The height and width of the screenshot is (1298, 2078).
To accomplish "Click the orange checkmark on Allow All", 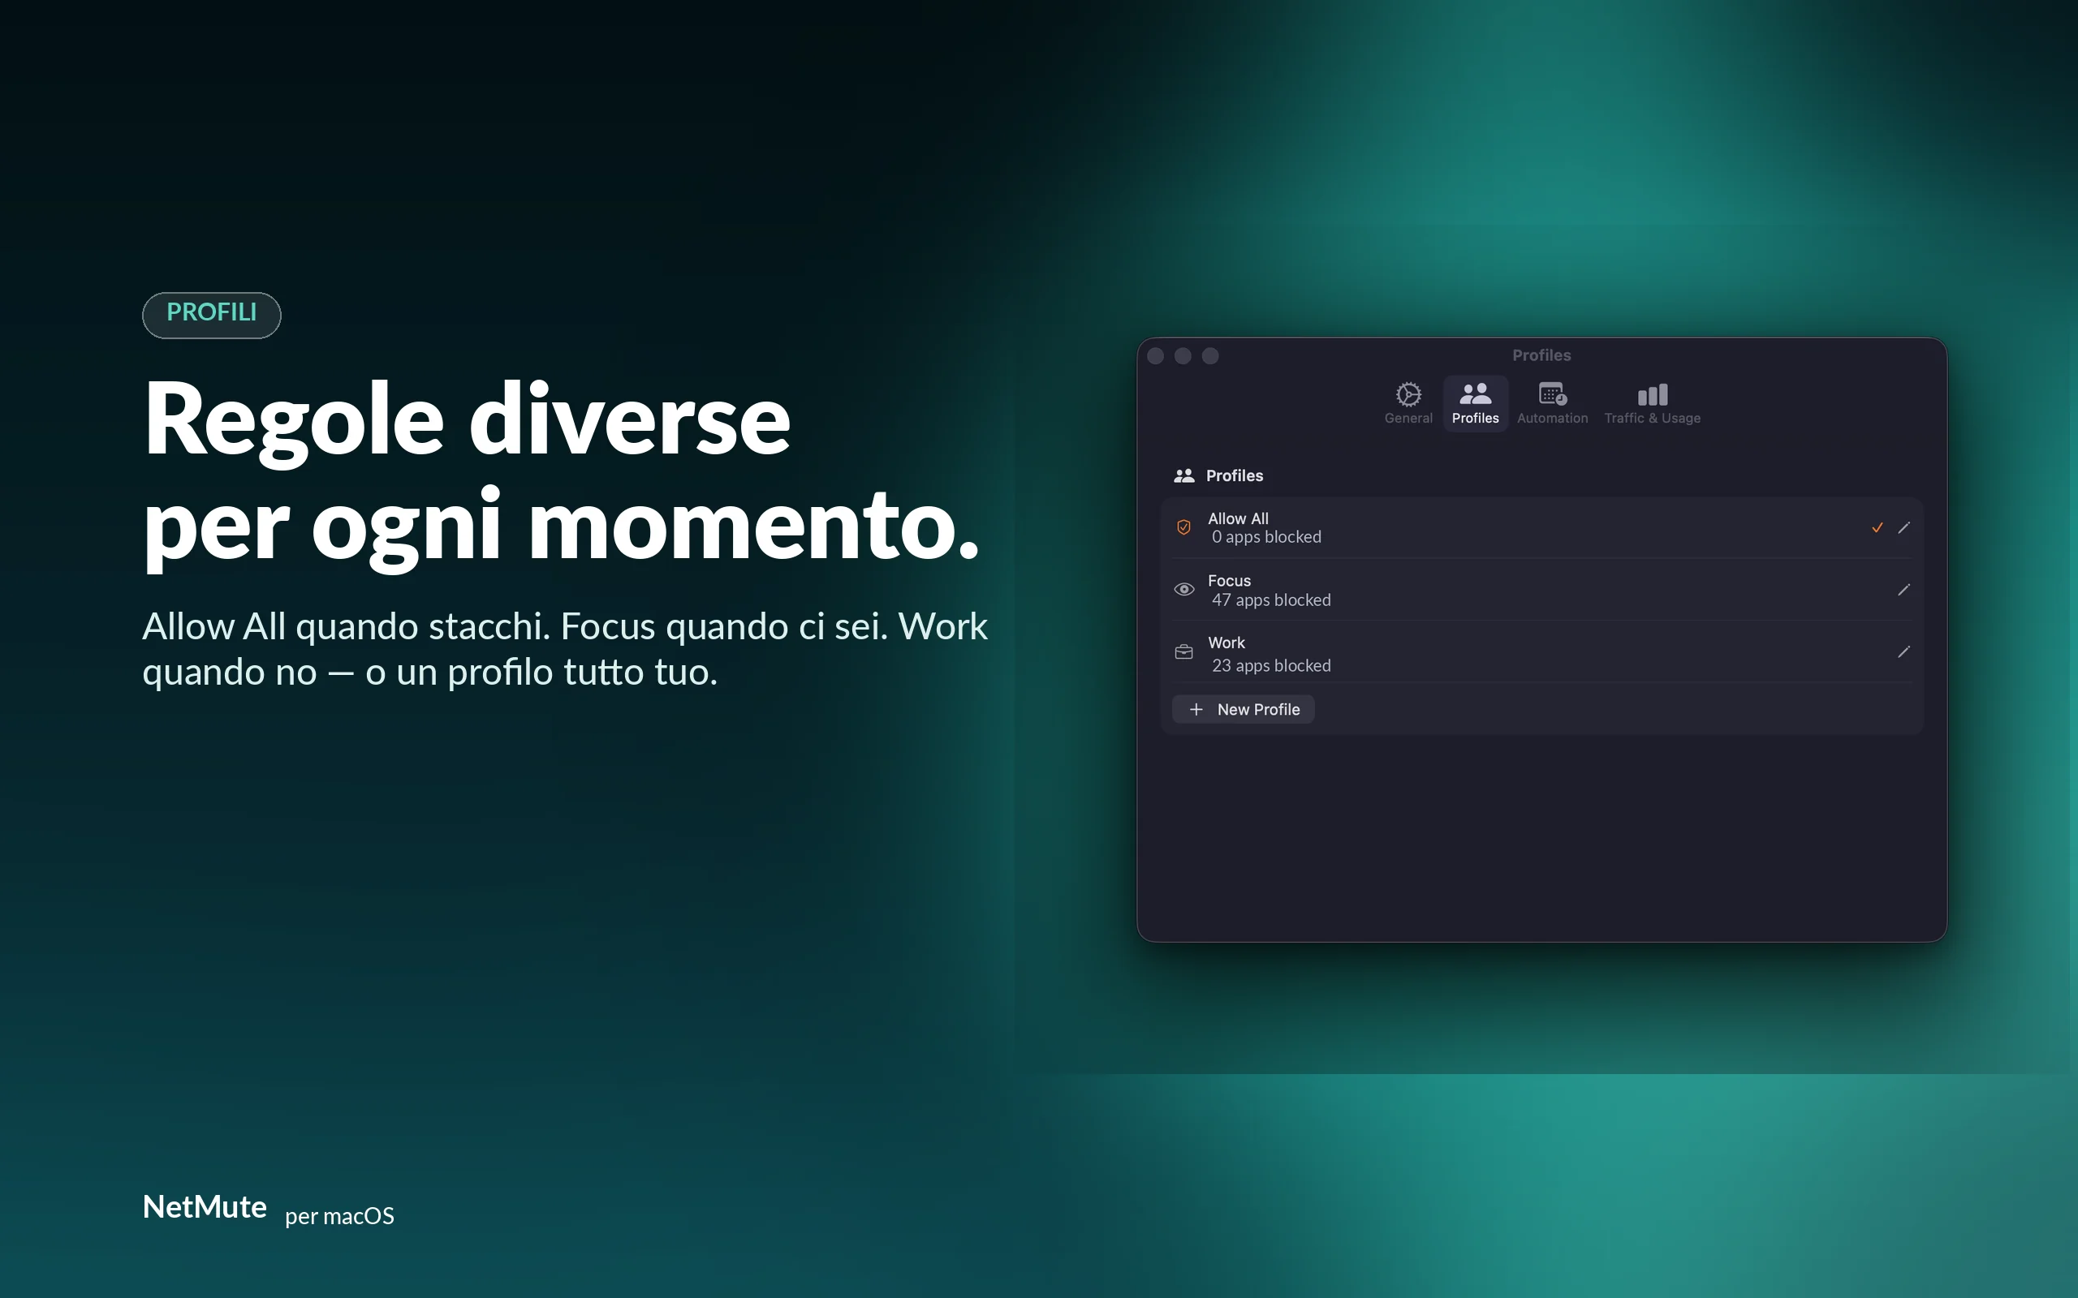I will click(1877, 528).
